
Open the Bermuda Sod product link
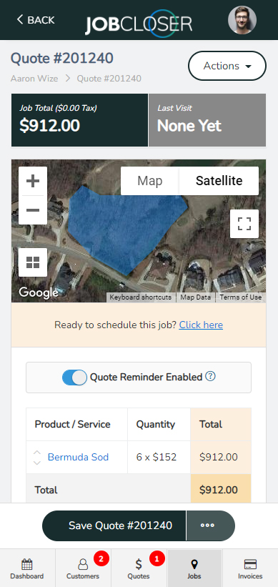pyautogui.click(x=78, y=457)
